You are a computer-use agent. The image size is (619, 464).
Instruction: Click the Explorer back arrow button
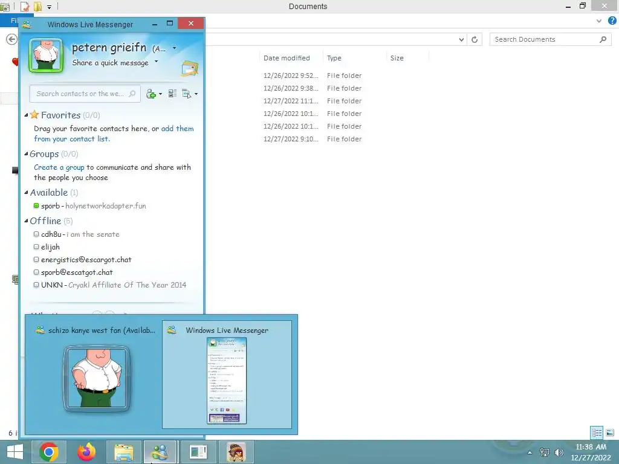point(12,39)
